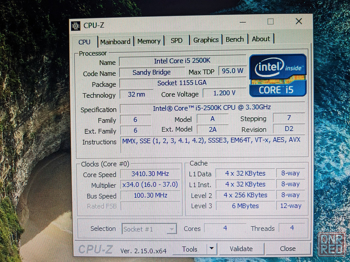Click the L1 Inst. '8-way' associativity

click(x=290, y=184)
